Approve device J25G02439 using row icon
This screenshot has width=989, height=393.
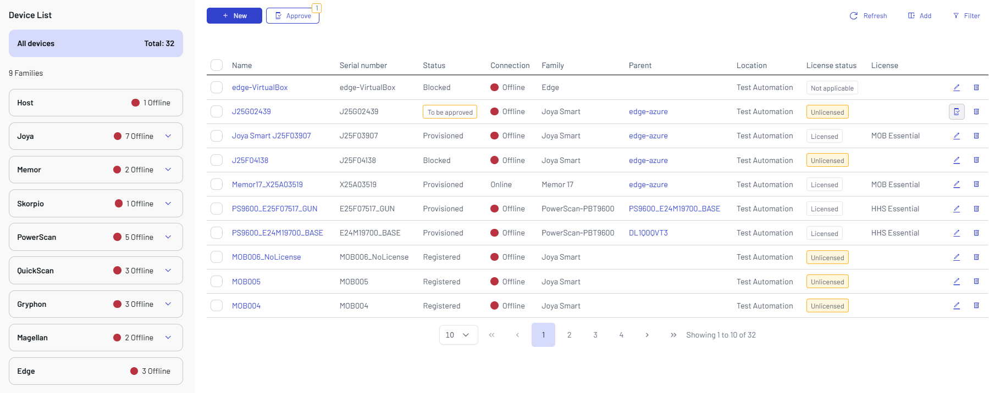coord(957,111)
